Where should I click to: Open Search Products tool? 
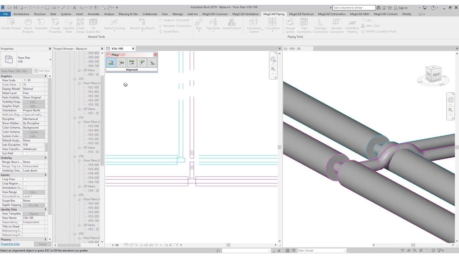(x=28, y=26)
